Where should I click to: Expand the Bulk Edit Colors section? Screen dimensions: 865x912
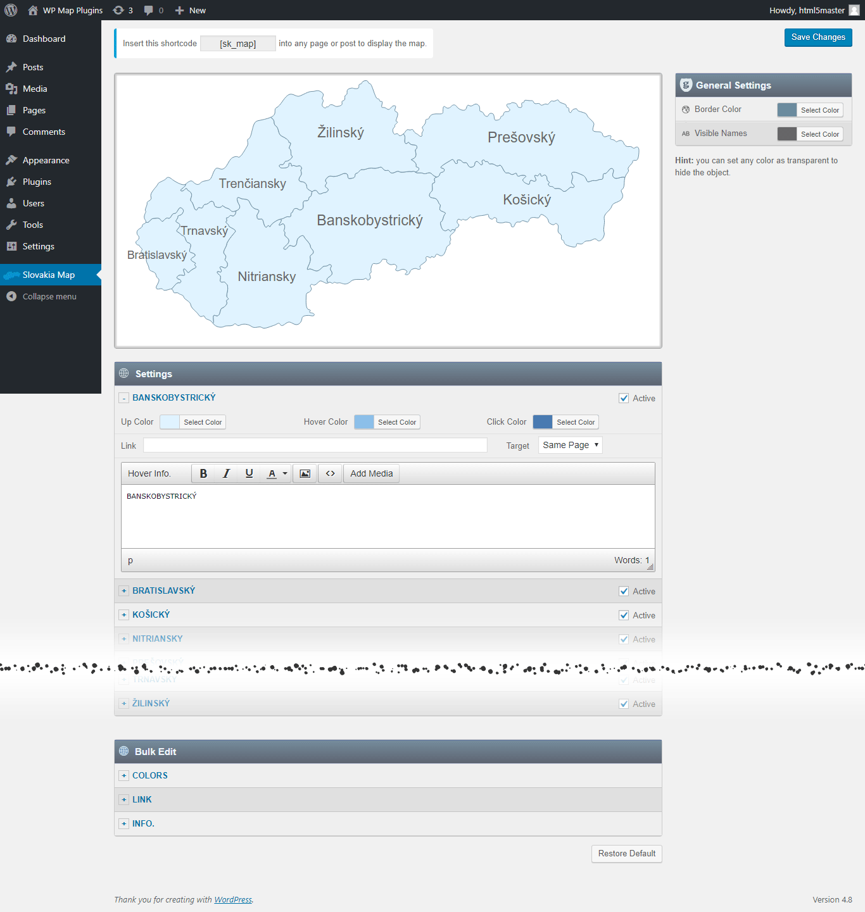point(124,776)
